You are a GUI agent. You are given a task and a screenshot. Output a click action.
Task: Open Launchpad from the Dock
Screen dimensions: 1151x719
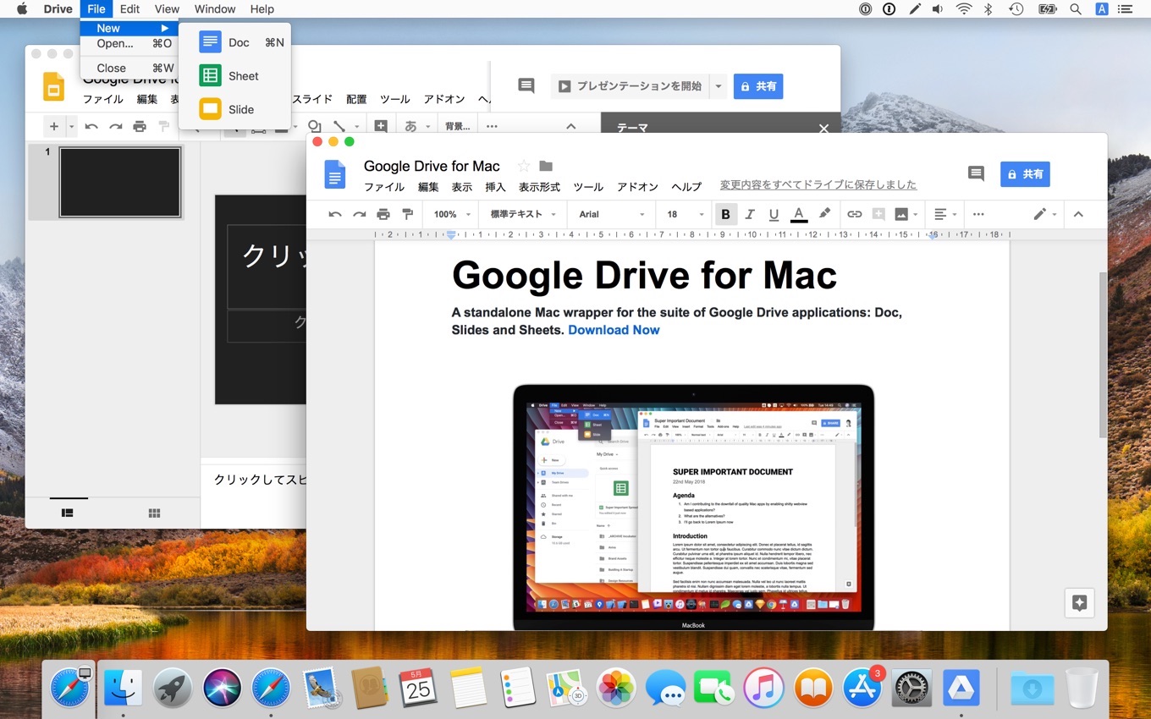173,687
